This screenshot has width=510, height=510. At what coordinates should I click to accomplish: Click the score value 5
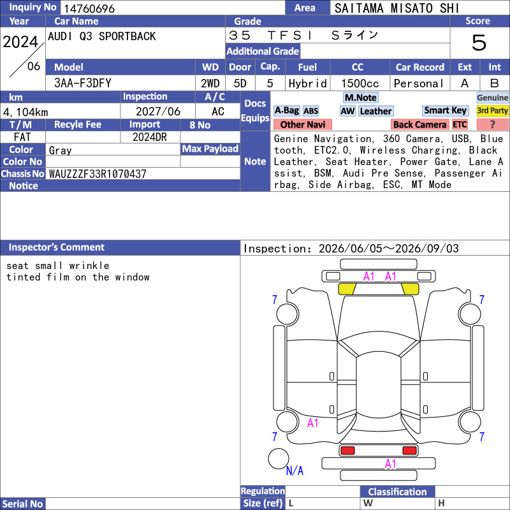point(479,43)
